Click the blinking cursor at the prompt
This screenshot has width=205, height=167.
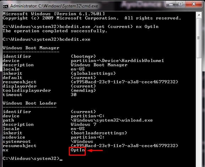(61, 160)
